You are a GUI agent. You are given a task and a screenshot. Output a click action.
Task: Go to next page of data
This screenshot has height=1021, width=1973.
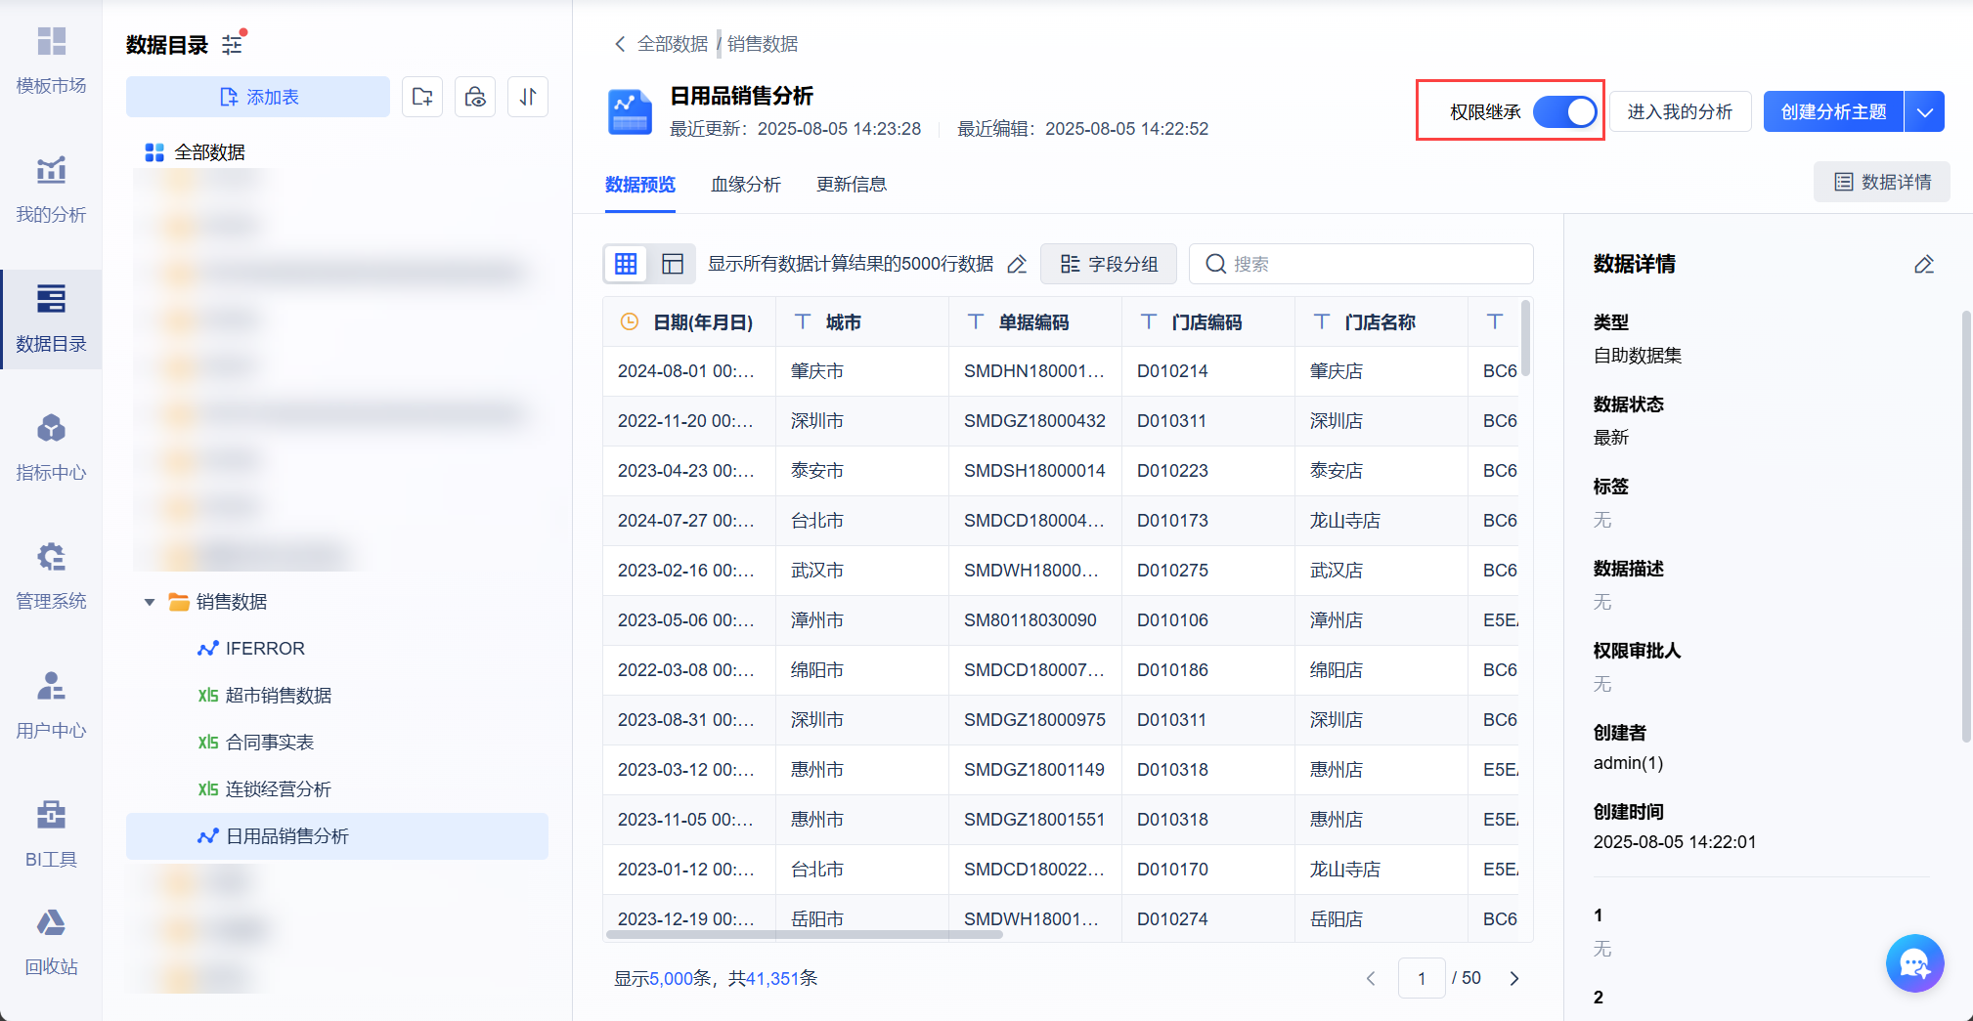click(1513, 978)
